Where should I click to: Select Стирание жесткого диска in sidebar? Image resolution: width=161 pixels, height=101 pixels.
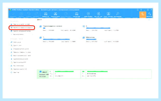tap(20, 49)
